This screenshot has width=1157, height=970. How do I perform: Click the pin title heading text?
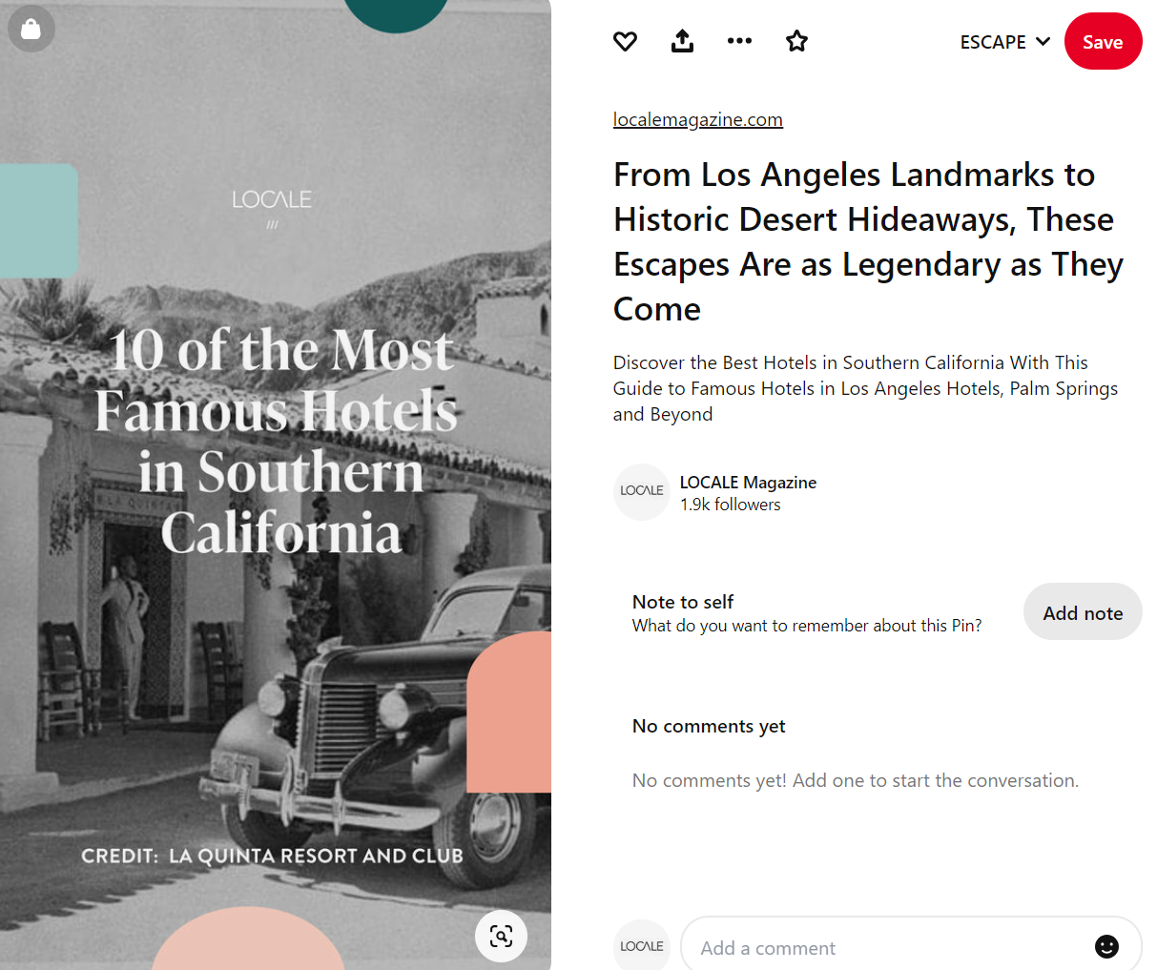pos(868,241)
